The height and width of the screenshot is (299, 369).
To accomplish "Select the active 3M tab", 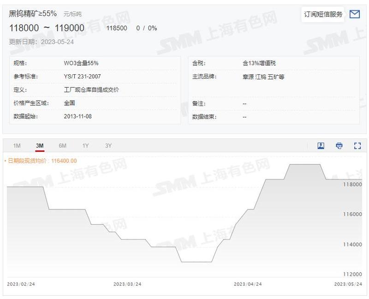I will (39, 145).
